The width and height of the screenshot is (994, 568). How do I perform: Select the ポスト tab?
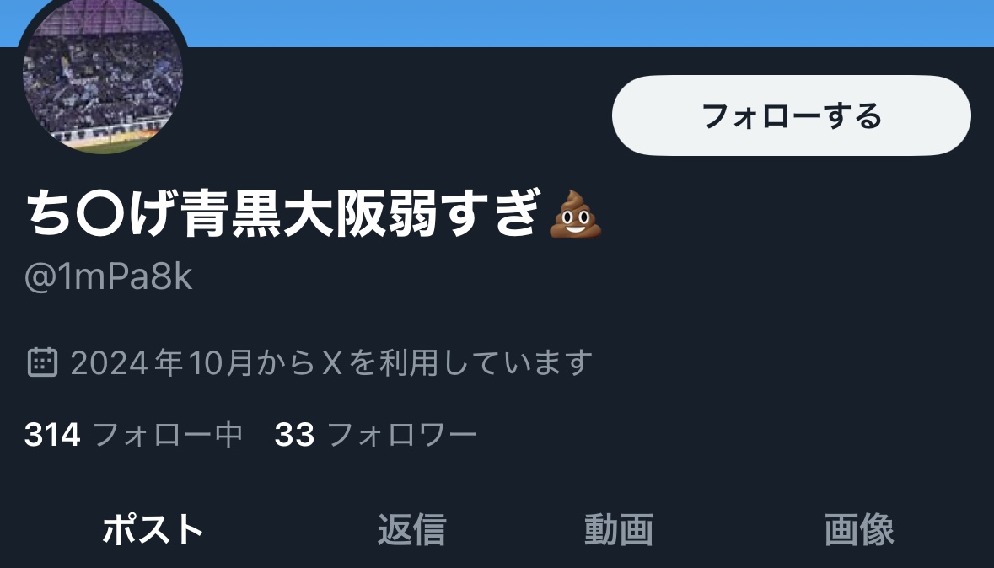click(153, 529)
